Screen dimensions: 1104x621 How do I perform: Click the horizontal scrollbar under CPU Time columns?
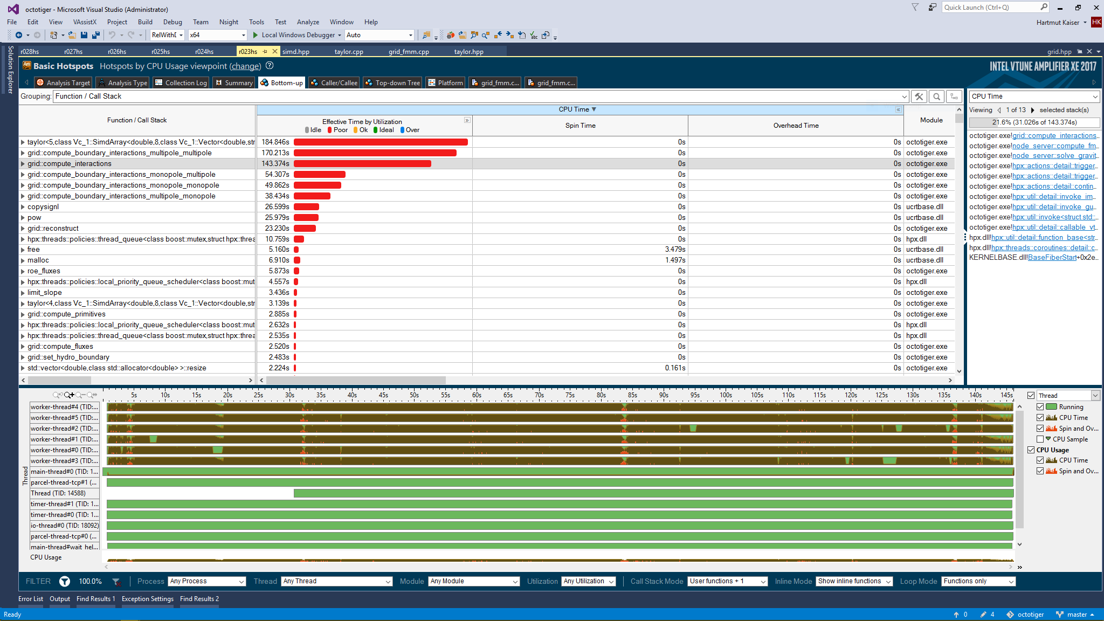(x=356, y=380)
